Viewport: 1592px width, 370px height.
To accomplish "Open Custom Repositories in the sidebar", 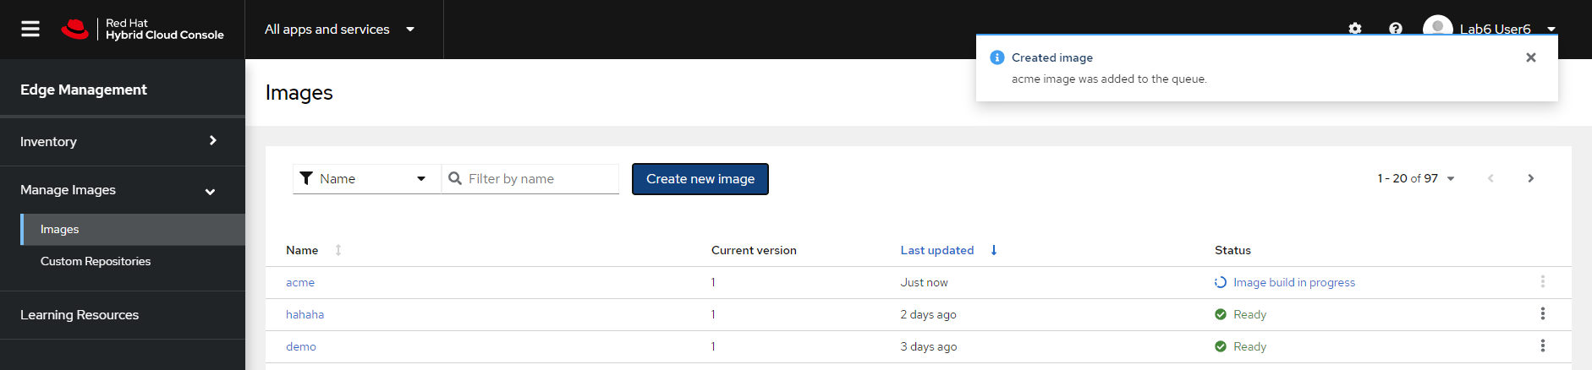I will (x=96, y=262).
